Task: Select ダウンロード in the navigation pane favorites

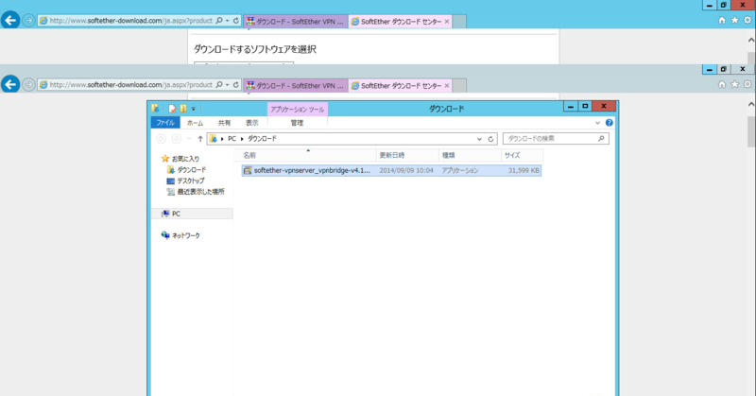Action: pyautogui.click(x=192, y=170)
